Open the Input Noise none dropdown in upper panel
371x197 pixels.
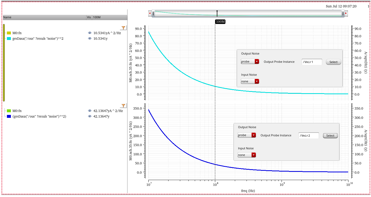[x=250, y=81]
